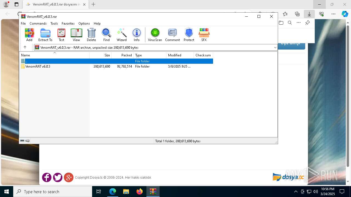Screen dimensions: 351x197
Task: Show archive Info
Action: point(137,35)
